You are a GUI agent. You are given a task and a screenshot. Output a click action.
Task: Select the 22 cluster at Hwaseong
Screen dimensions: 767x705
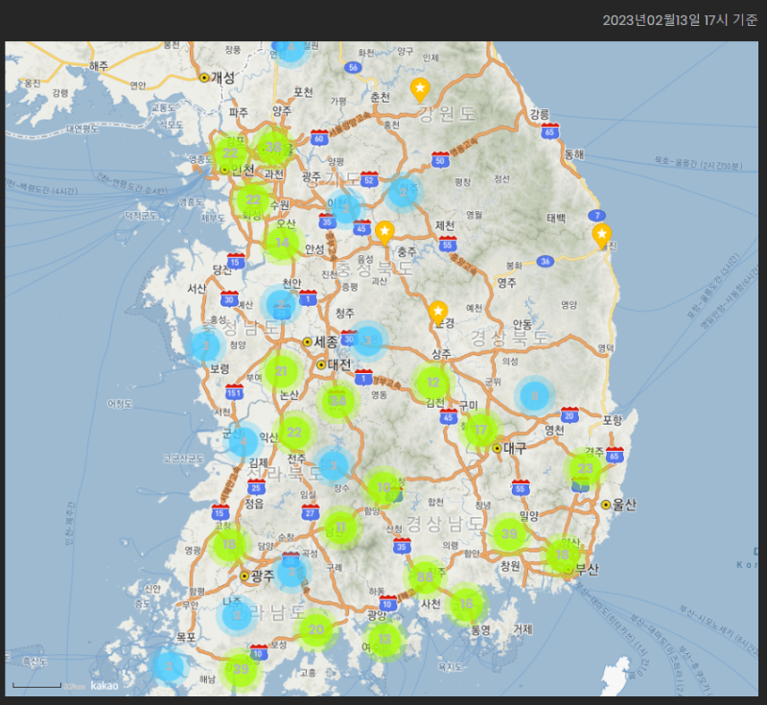coord(252,200)
